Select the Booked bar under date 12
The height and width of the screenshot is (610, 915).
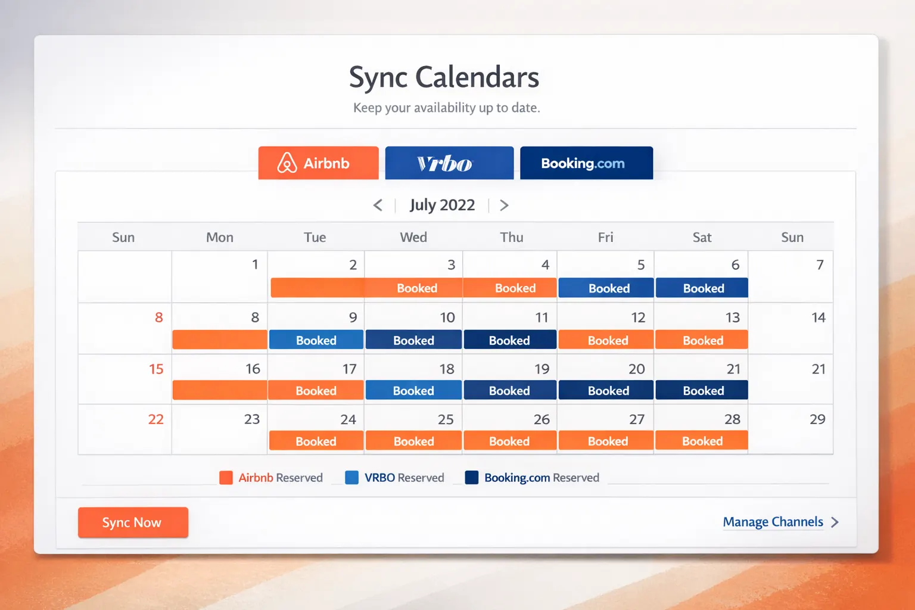606,340
